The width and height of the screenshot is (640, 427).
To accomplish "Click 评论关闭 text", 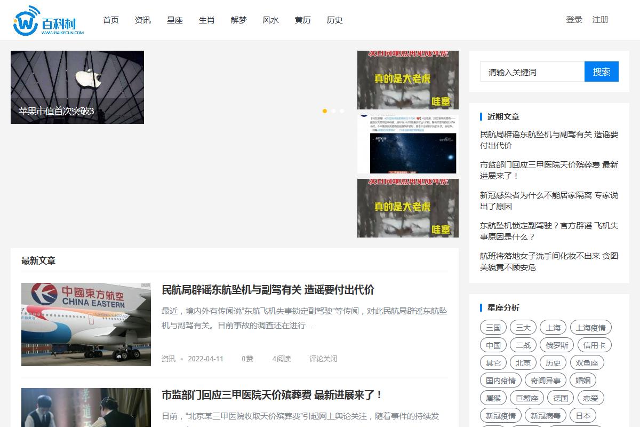I will (323, 359).
